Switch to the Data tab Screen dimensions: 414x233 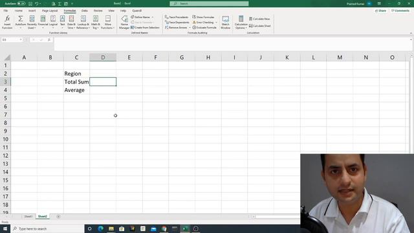(85, 10)
